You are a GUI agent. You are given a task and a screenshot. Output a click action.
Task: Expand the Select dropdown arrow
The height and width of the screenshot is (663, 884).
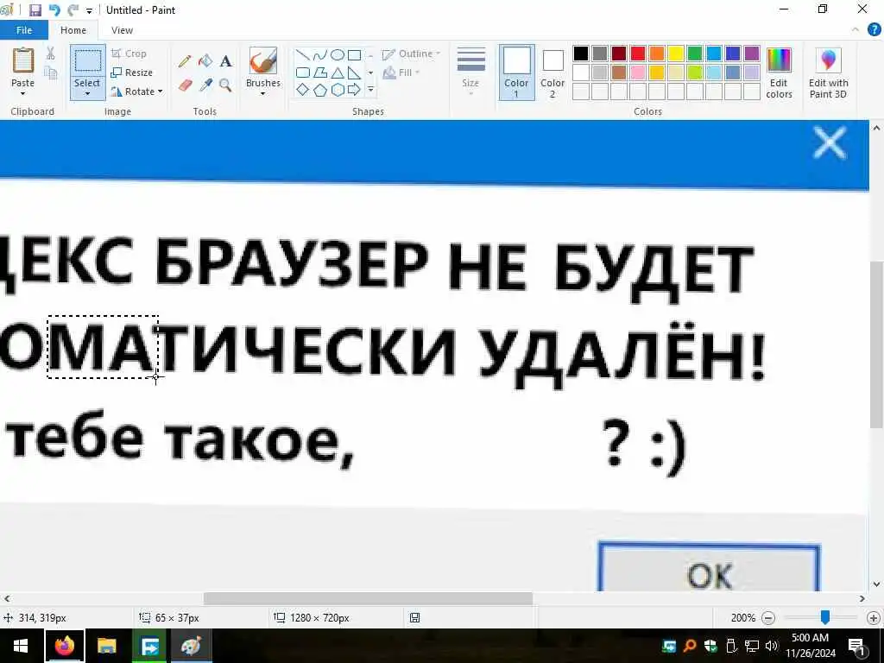pyautogui.click(x=87, y=93)
